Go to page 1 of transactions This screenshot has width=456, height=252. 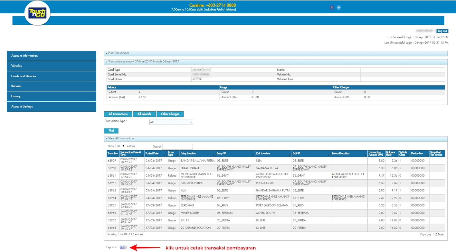tap(433, 234)
